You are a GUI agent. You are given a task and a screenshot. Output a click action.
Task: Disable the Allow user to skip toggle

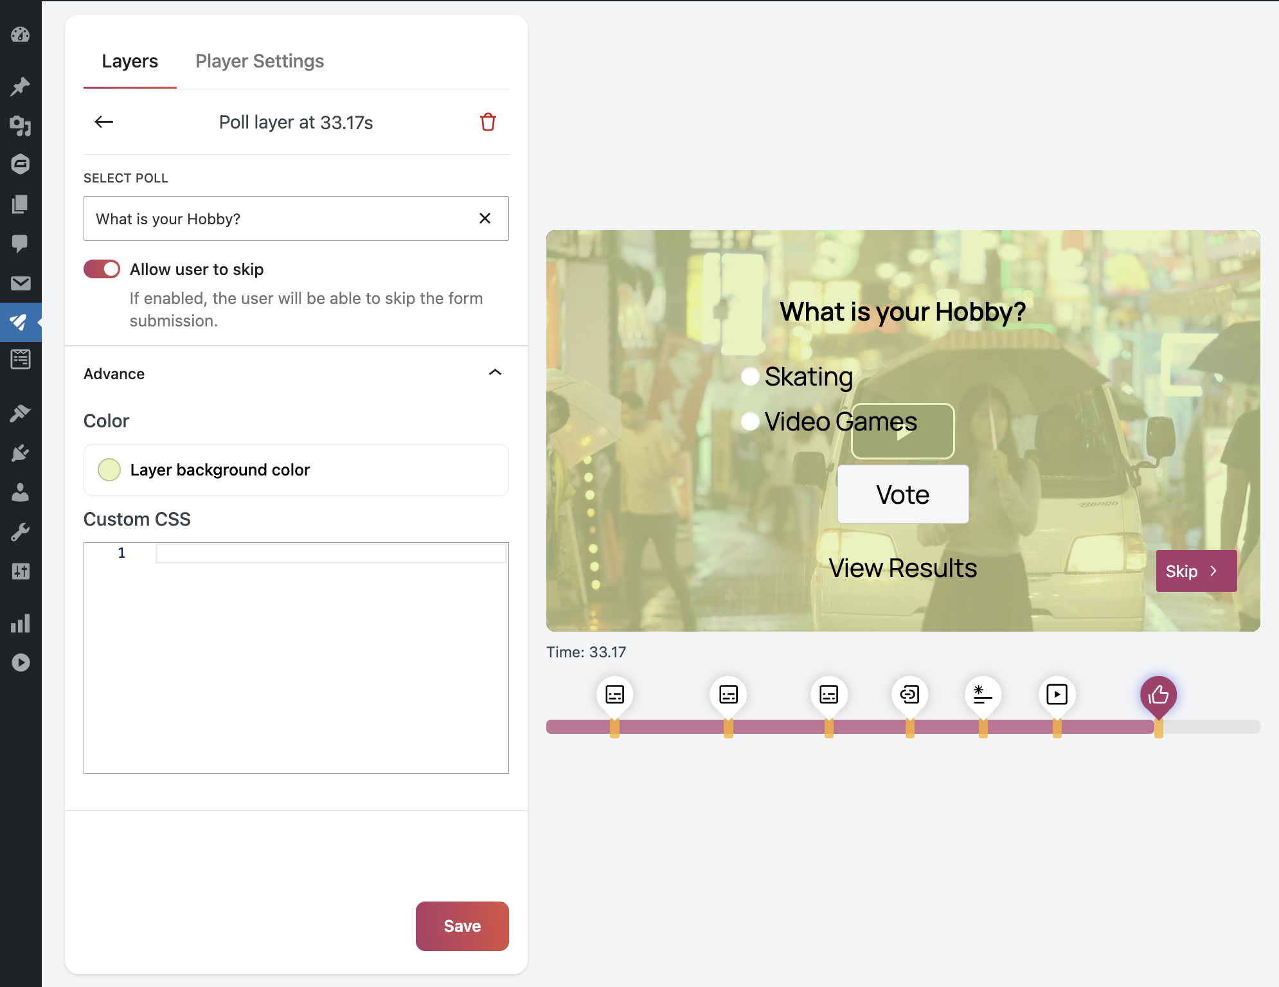pos(102,269)
